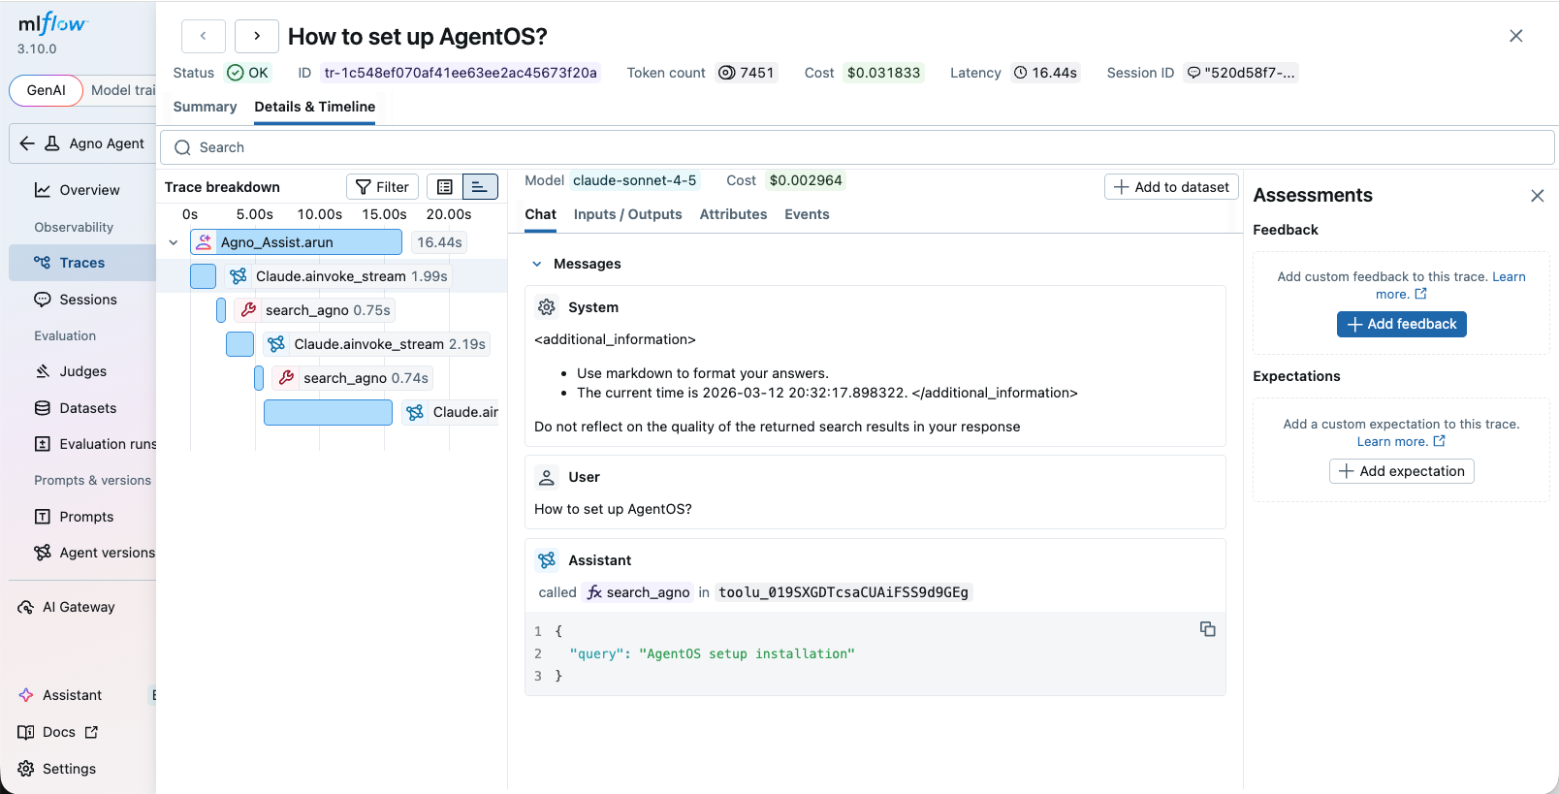
Task: Switch to the Events tab
Action: pyautogui.click(x=807, y=214)
